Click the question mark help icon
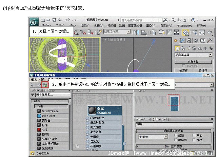The width and height of the screenshot is (217, 159). 193,20
